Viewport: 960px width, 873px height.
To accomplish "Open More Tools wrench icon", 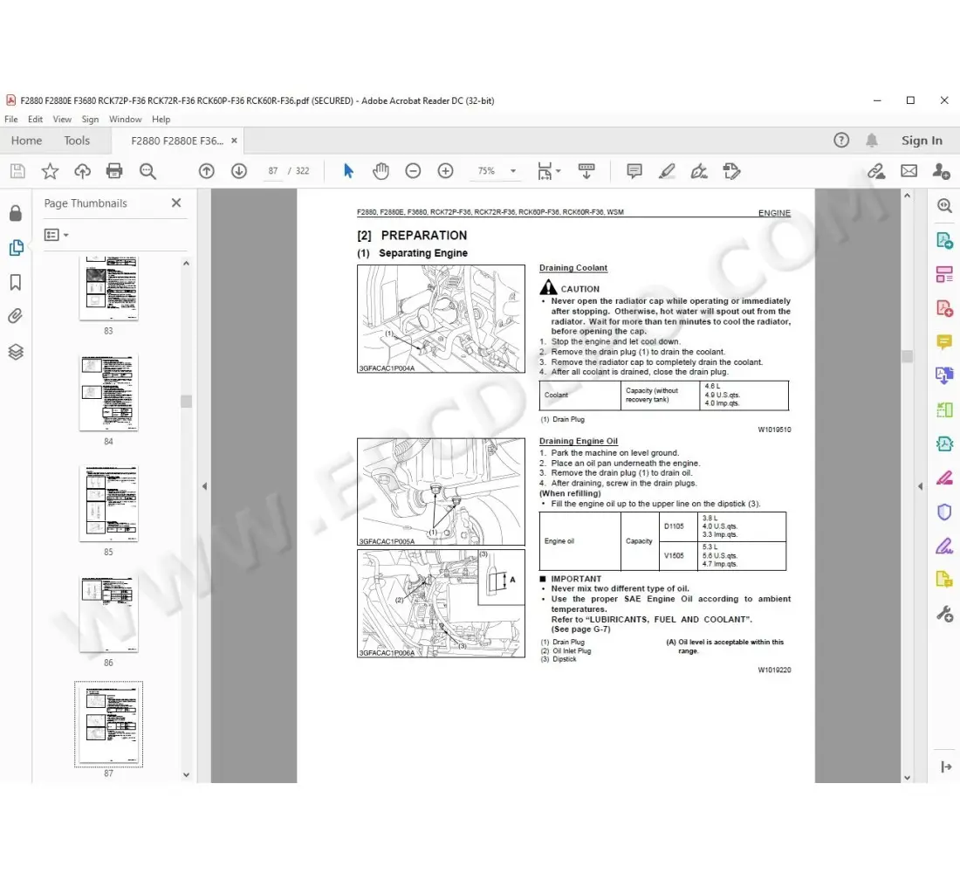I will pyautogui.click(x=944, y=613).
